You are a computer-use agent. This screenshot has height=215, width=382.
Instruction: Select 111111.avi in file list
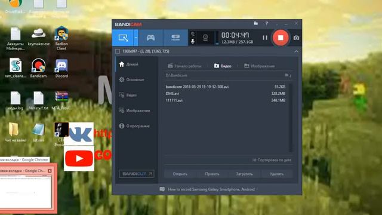(x=226, y=100)
